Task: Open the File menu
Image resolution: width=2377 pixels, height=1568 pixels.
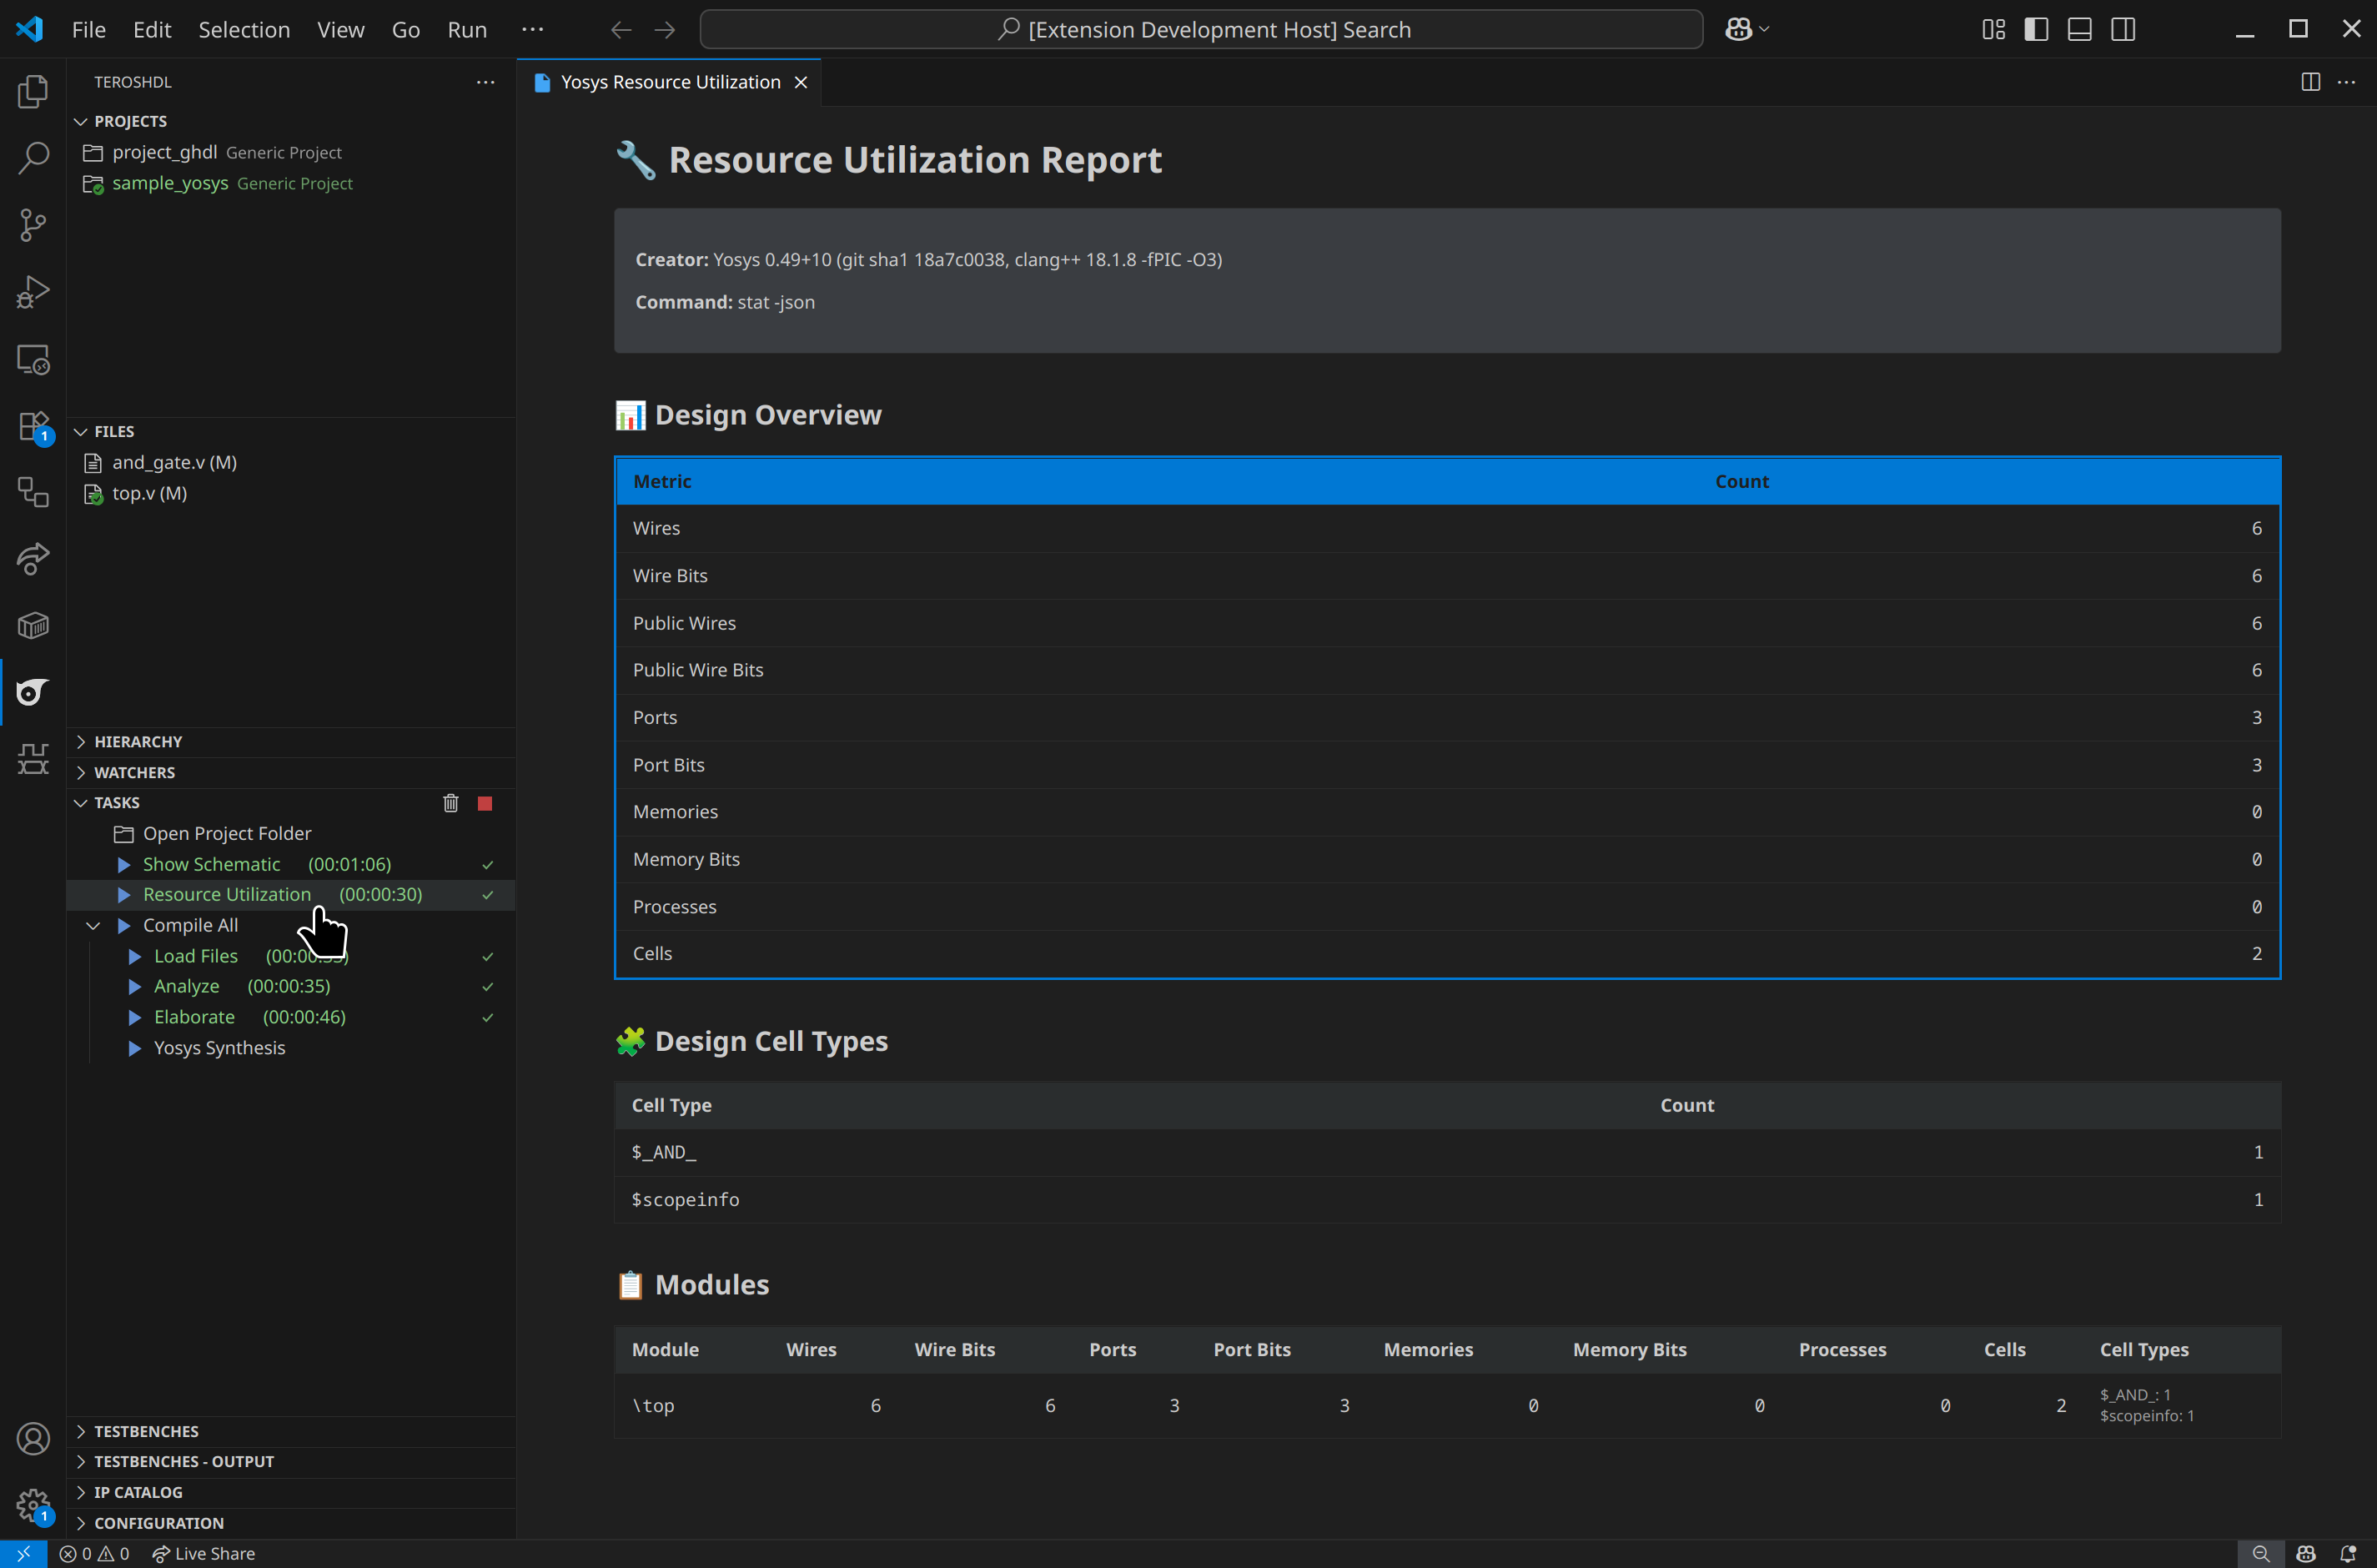Action: [x=88, y=29]
